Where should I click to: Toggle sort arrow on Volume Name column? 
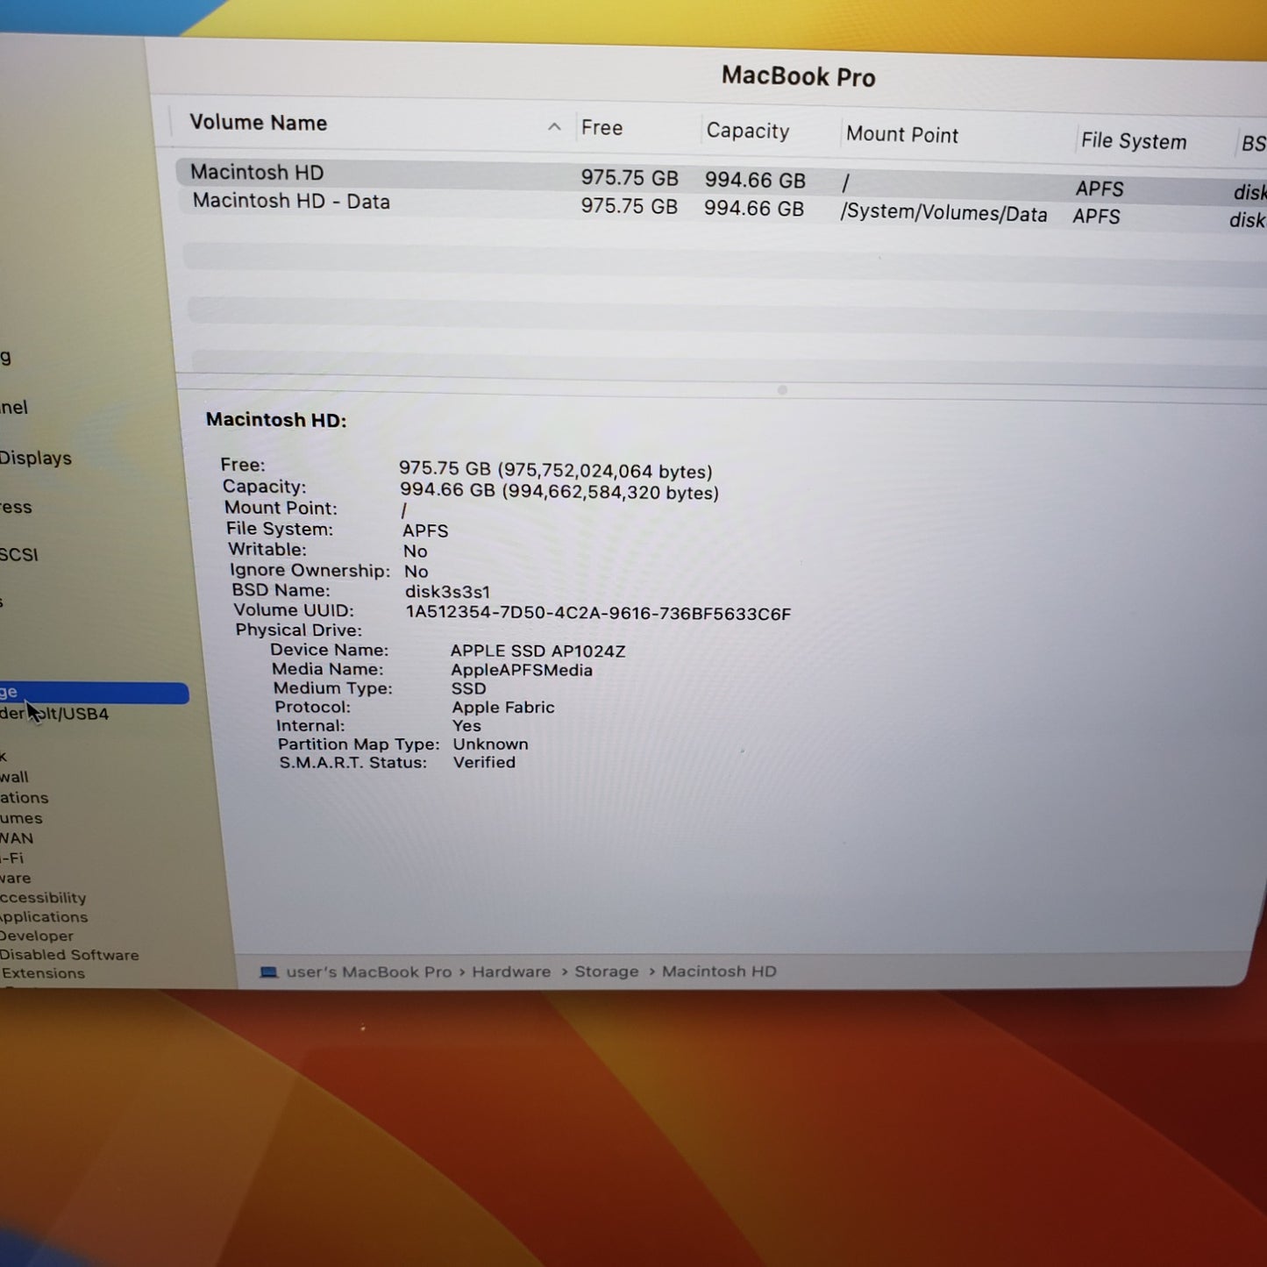pyautogui.click(x=554, y=127)
